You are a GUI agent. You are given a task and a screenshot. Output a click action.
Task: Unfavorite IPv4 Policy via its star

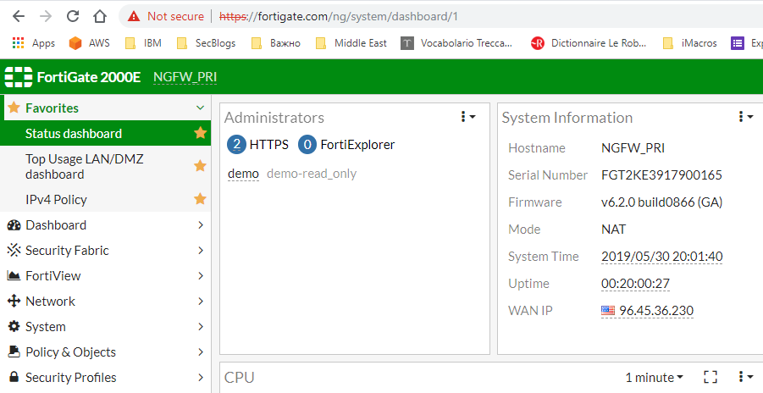[x=200, y=199]
